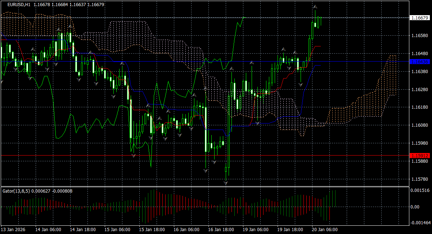Click the 1.15980 price scale label
The height and width of the screenshot is (234, 432).
point(419,143)
